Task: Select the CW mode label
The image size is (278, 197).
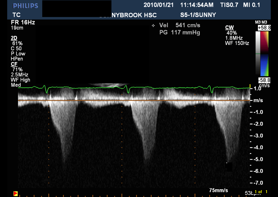Action: (x=229, y=27)
